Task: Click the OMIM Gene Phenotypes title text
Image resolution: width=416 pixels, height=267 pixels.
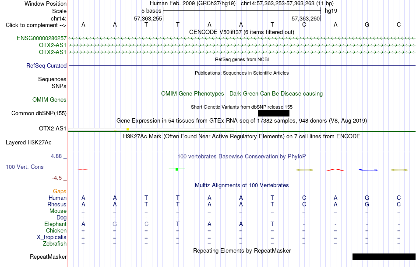Action: click(242, 94)
